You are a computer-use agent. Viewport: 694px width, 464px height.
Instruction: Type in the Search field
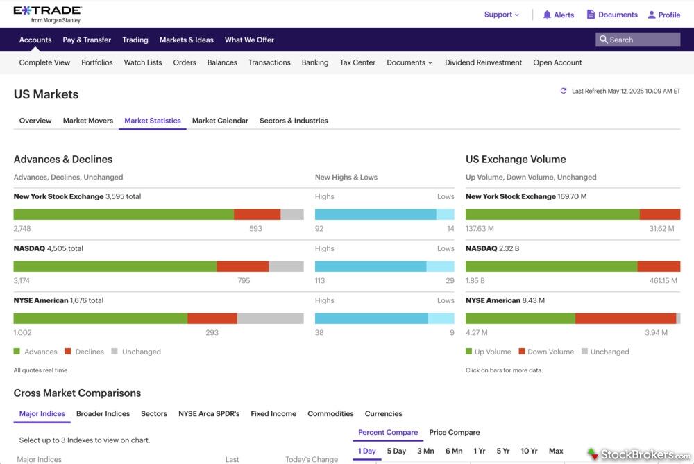pyautogui.click(x=642, y=40)
